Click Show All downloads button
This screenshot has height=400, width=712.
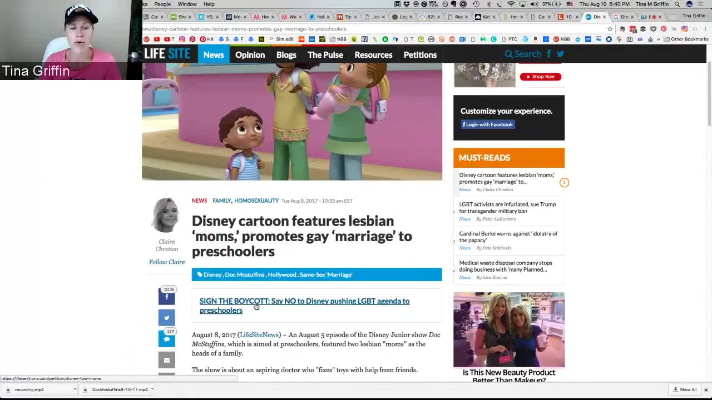pyautogui.click(x=685, y=389)
